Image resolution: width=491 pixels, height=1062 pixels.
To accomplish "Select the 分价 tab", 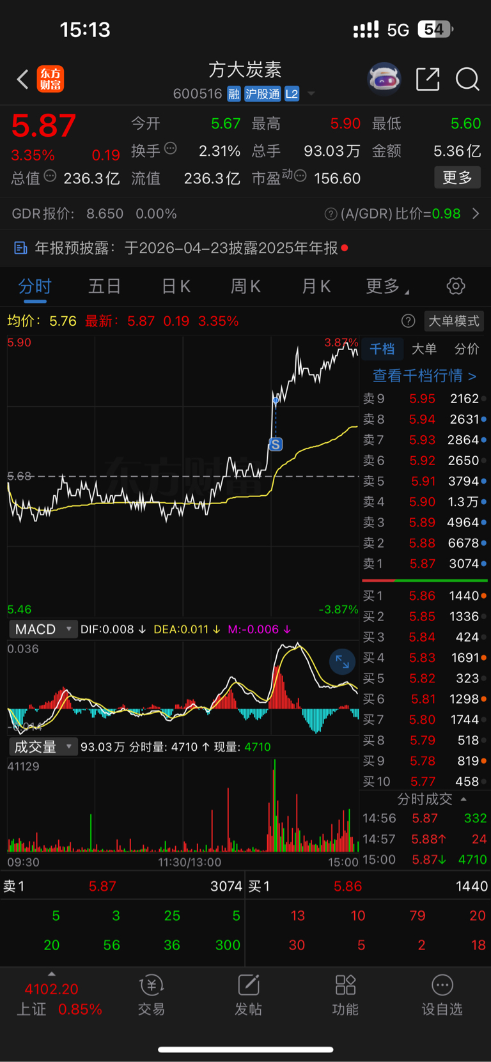I will coord(467,349).
